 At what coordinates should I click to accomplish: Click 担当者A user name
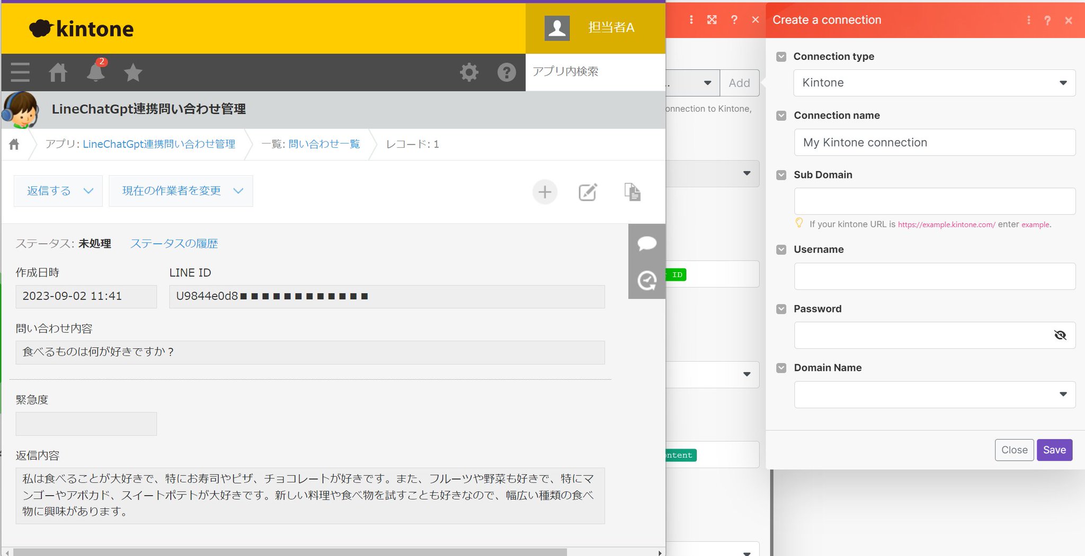click(x=611, y=28)
